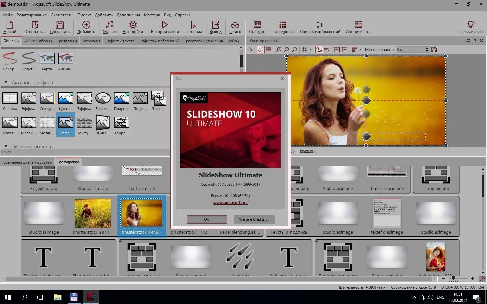This screenshot has width=487, height=304.
Task: Collapse the Эффекты объекта section
Action: click(x=6, y=146)
